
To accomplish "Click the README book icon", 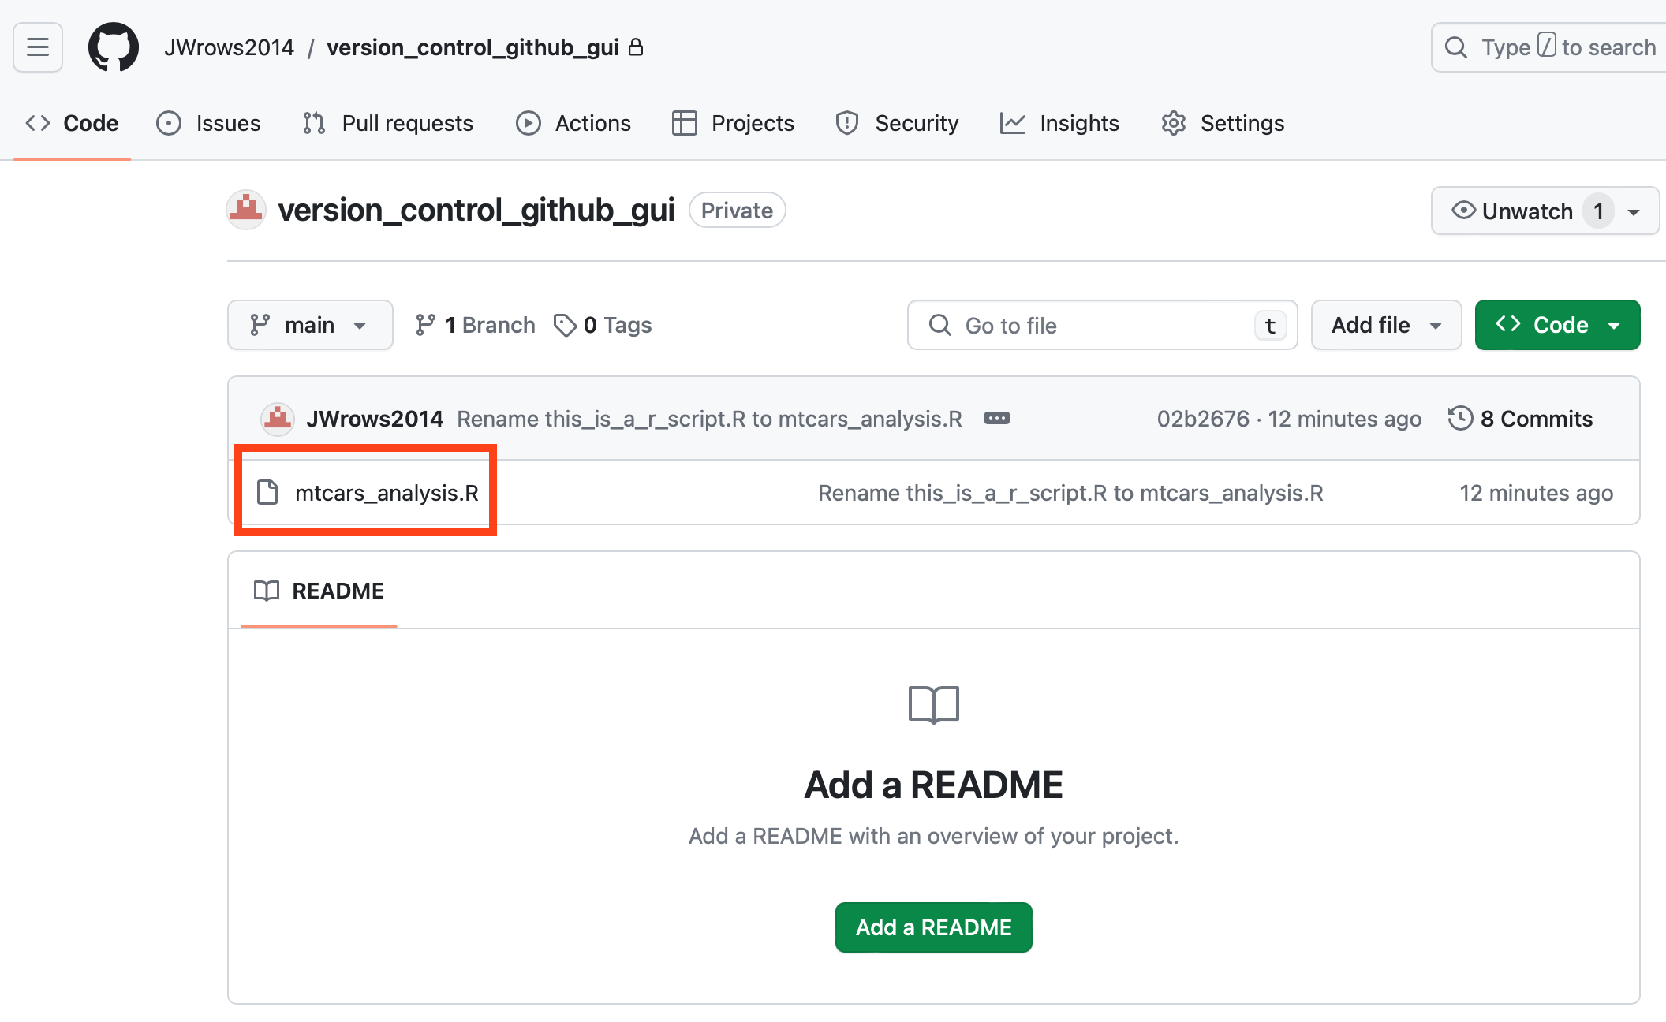I will pos(266,591).
